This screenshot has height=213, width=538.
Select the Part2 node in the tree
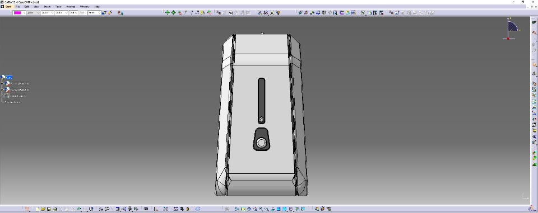20,89
